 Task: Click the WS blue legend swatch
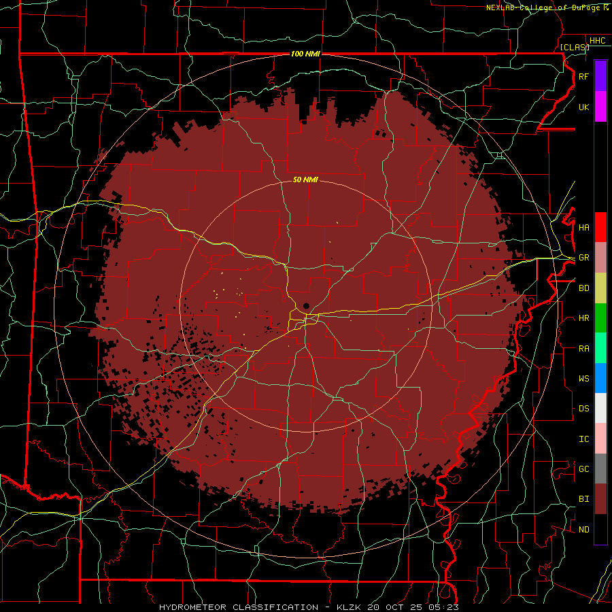(x=600, y=378)
